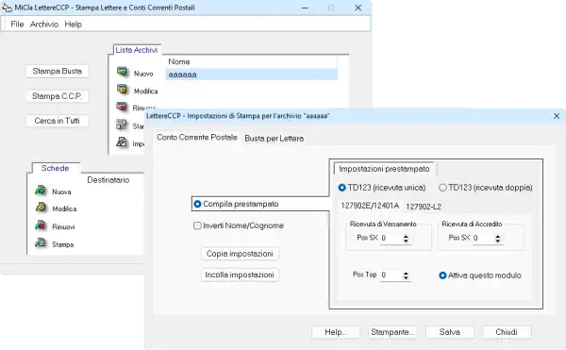Image resolution: width=566 pixels, height=350 pixels.
Task: Increase Ricevuta di Versamento Pos SX value
Action: [x=406, y=236]
